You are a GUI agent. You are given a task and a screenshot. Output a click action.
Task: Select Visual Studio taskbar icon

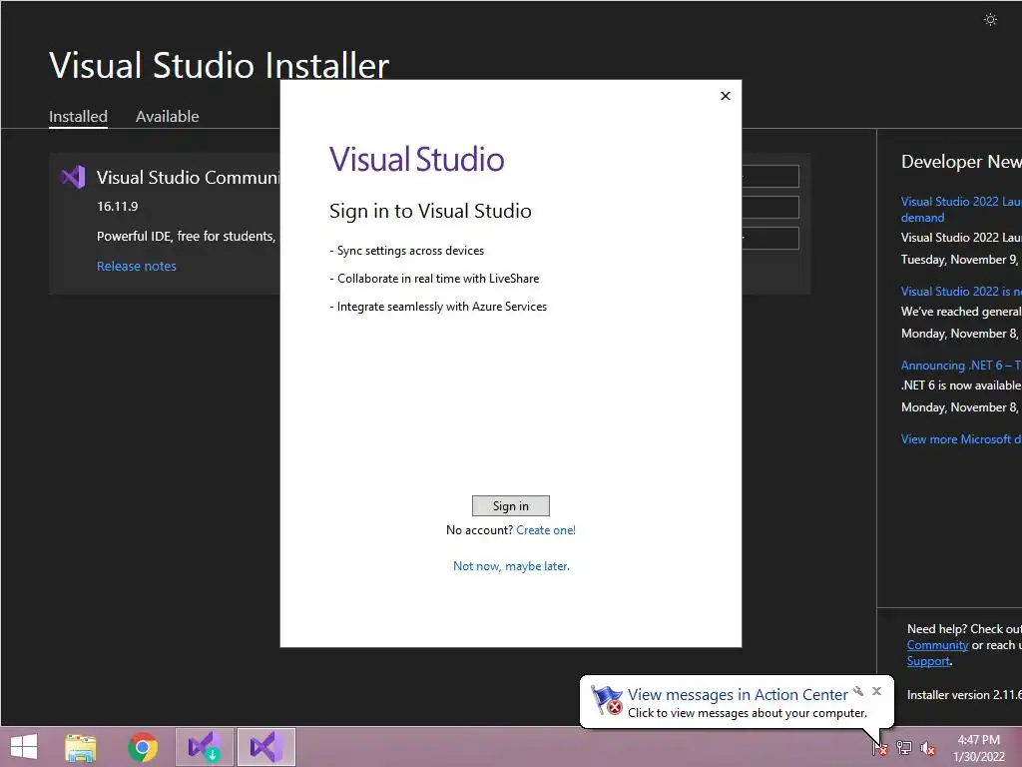(265, 747)
